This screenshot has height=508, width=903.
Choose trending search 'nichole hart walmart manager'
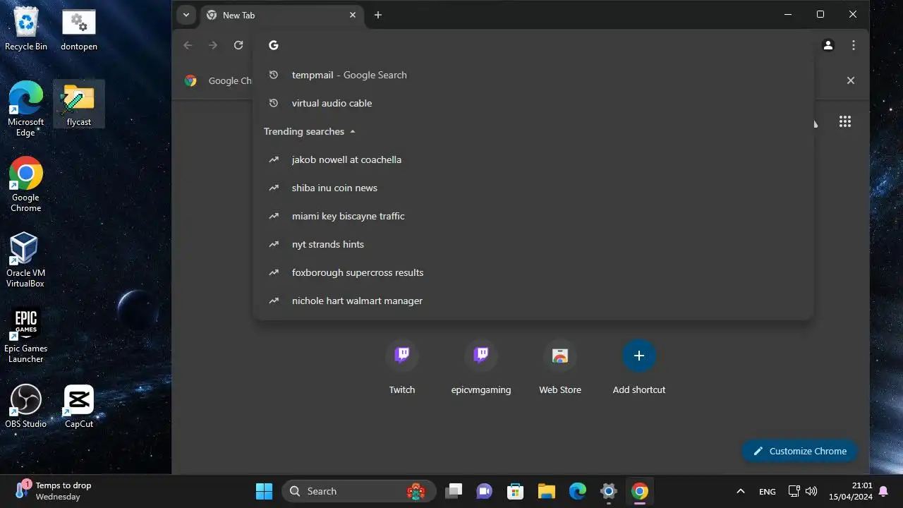(x=533, y=301)
